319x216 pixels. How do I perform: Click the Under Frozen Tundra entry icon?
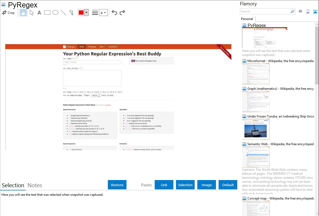click(244, 116)
